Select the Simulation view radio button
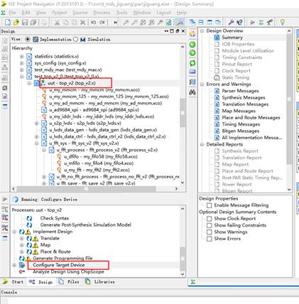 75,39
